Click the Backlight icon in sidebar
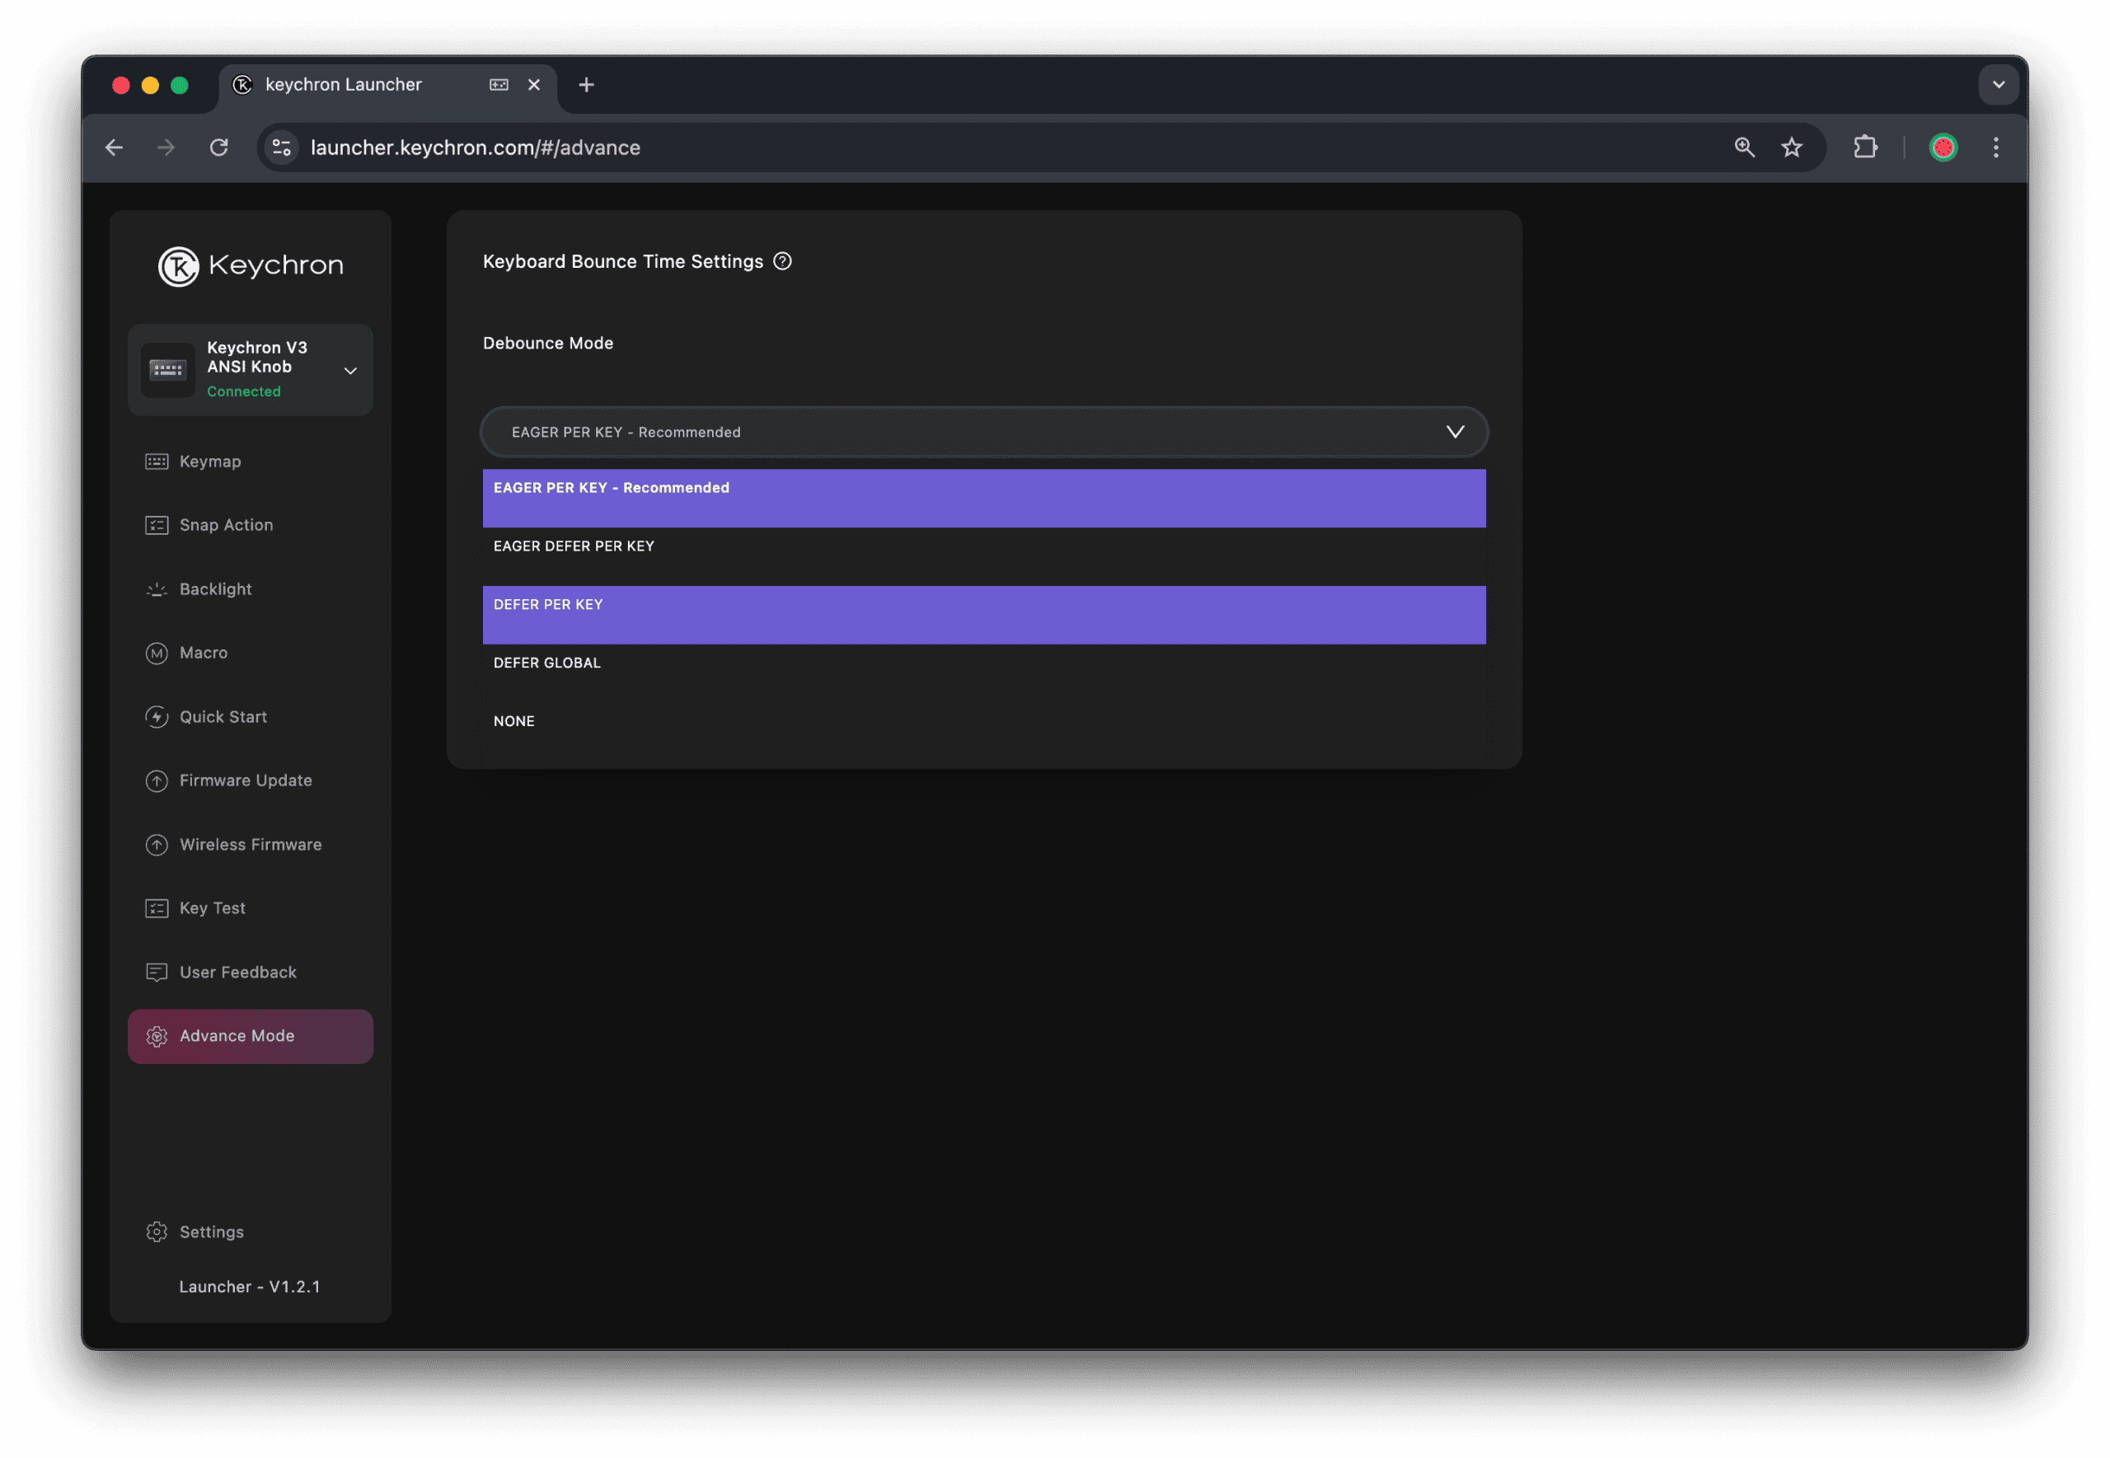The image size is (2110, 1458). [157, 589]
